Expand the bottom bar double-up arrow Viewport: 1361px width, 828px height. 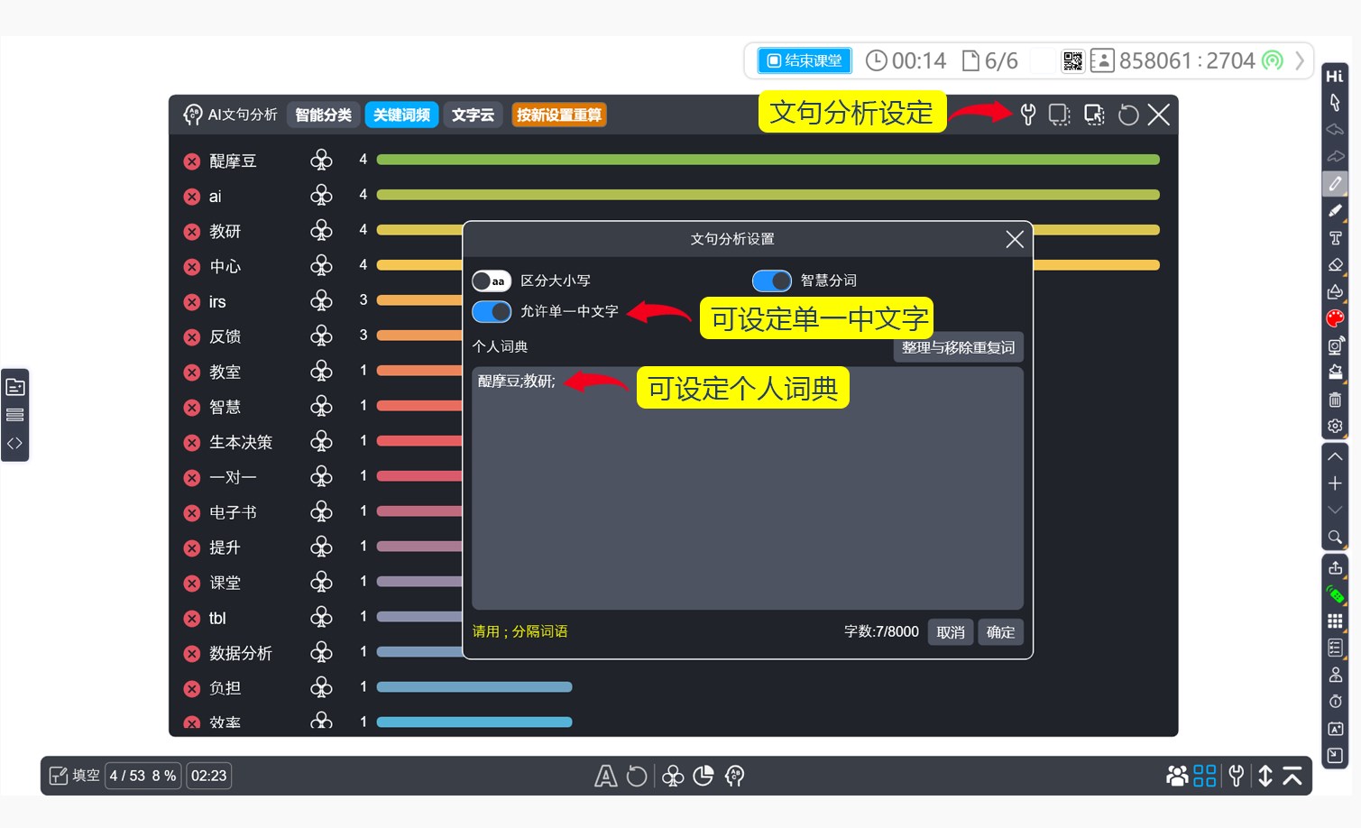coord(1292,776)
